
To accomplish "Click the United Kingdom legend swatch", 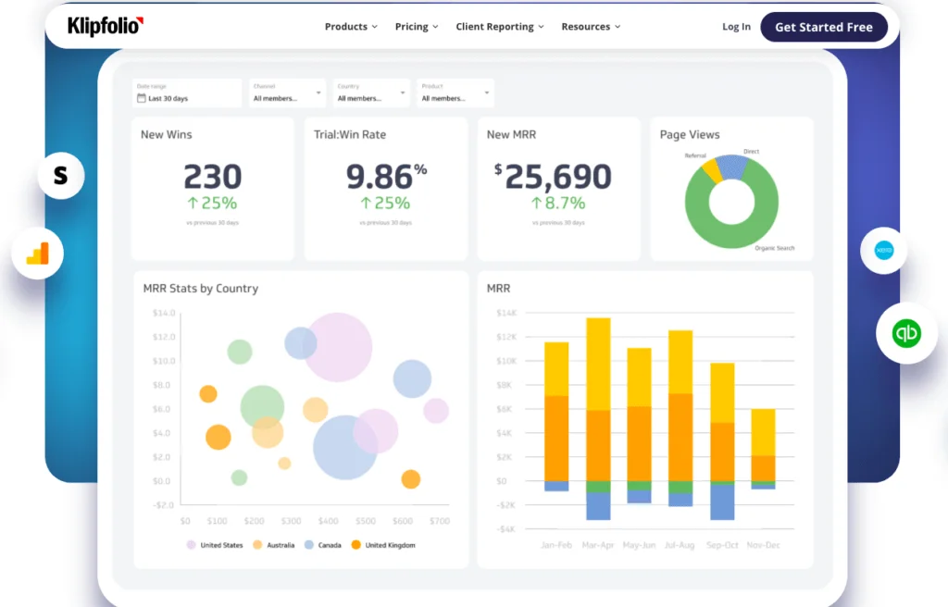I will 356,545.
